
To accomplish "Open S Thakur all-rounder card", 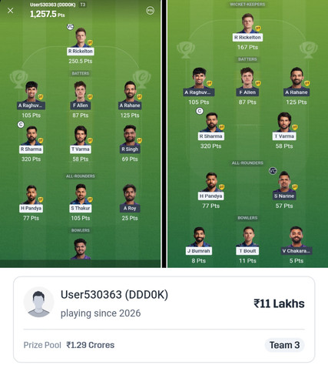I will (81, 203).
